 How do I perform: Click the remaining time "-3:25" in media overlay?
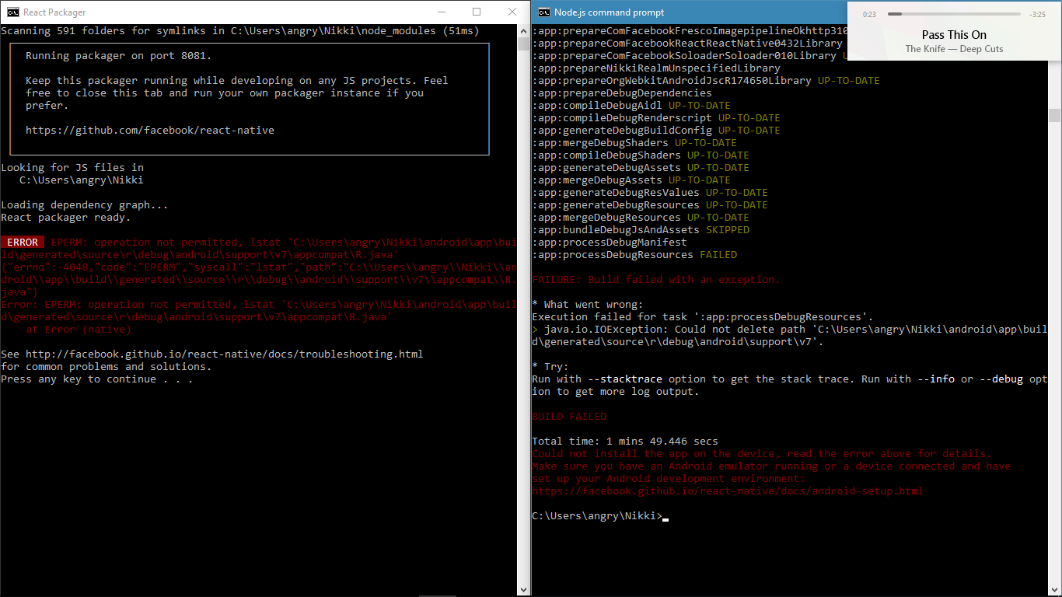[x=1037, y=14]
